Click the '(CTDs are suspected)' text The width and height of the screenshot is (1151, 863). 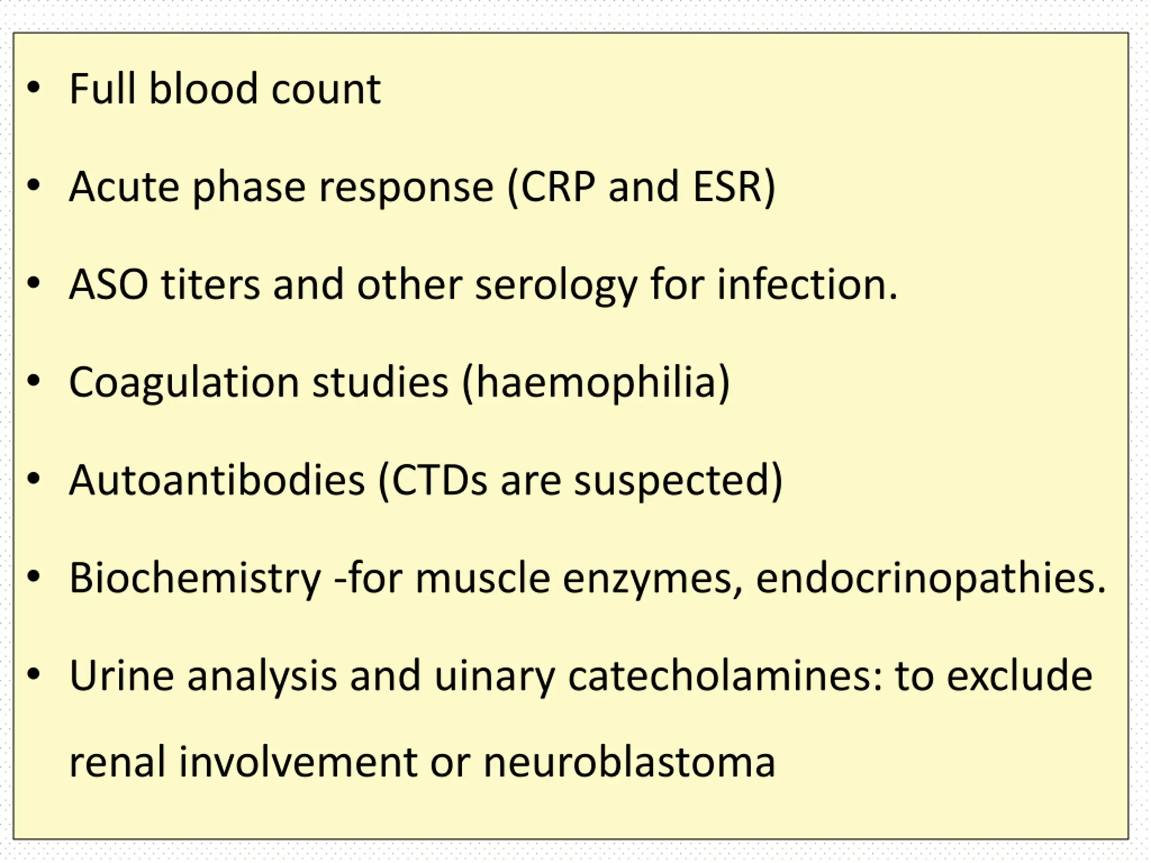tap(580, 481)
